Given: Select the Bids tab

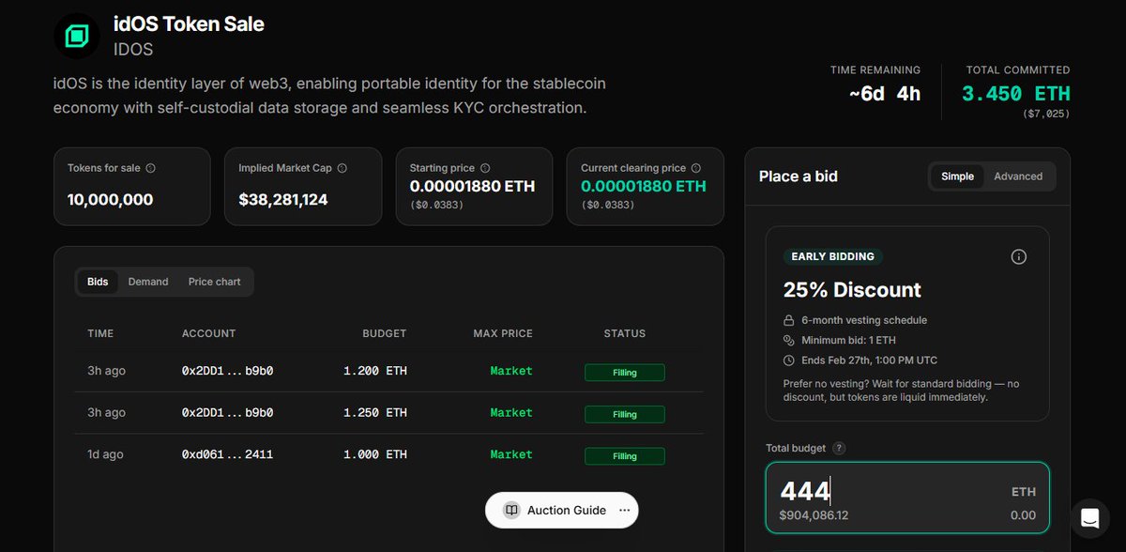Looking at the screenshot, I should pos(98,282).
